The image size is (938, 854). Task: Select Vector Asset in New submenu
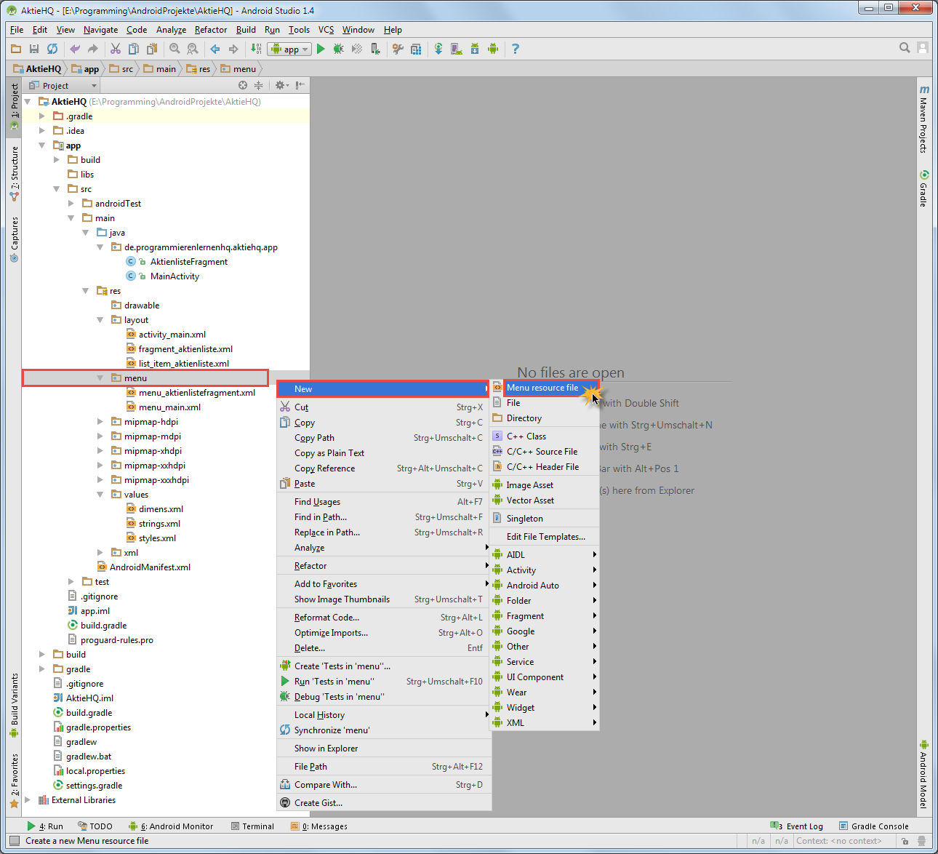tap(545, 500)
